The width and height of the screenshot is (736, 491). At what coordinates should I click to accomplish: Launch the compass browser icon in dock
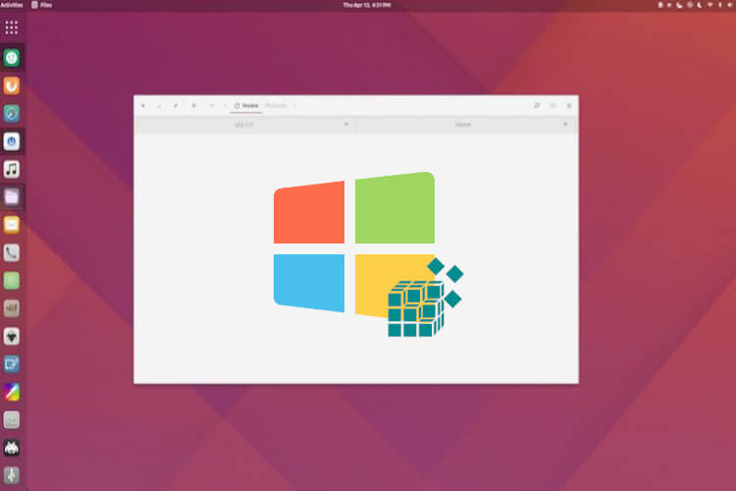[12, 114]
